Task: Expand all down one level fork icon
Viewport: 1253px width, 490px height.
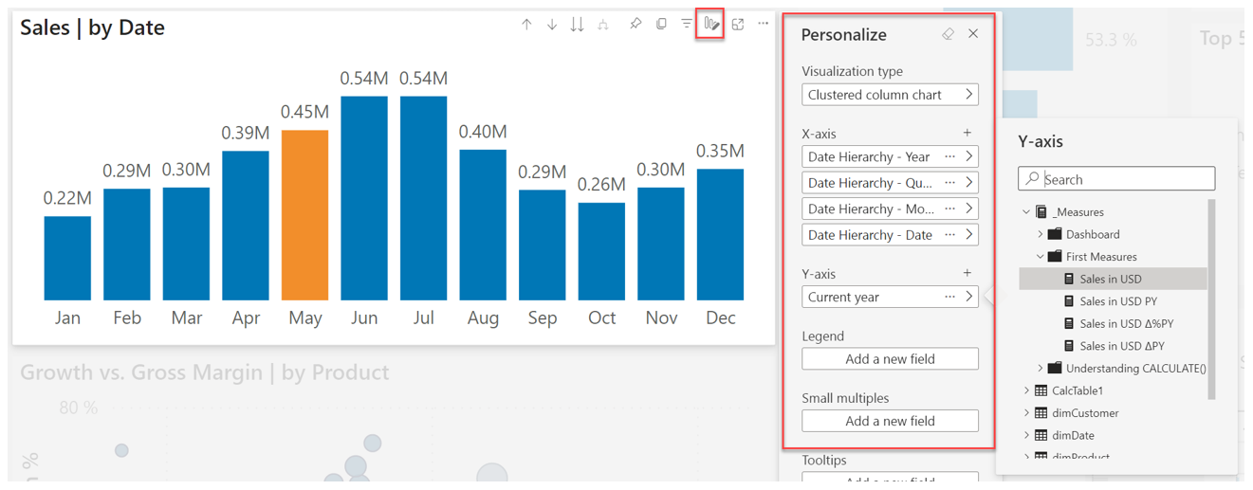Action: [602, 25]
